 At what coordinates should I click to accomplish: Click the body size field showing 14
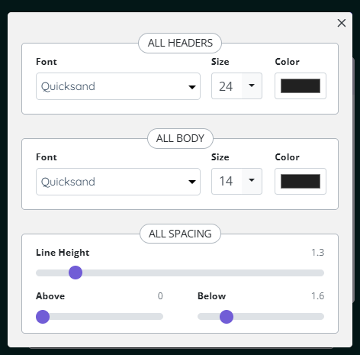click(x=227, y=181)
